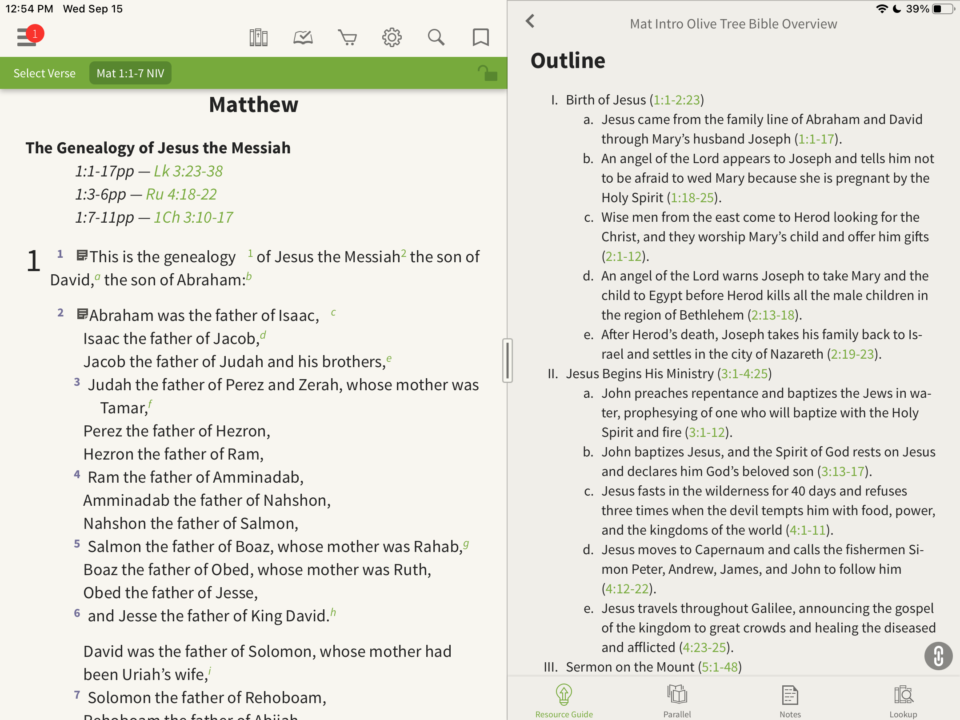
Task: Switch to the Lookup tab
Action: click(x=903, y=701)
